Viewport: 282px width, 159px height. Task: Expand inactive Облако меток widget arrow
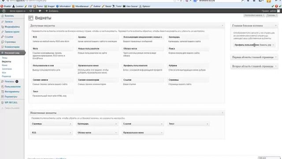point(116,132)
